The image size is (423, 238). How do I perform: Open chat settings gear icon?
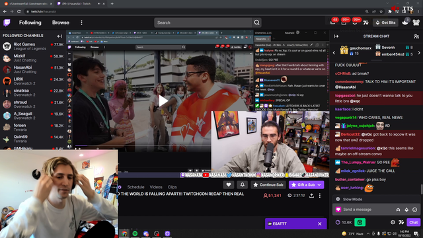click(393, 222)
